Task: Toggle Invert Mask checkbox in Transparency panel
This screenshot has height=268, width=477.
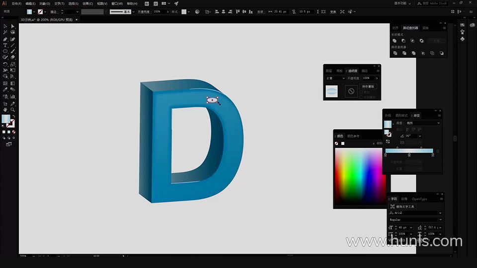Action: click(361, 97)
